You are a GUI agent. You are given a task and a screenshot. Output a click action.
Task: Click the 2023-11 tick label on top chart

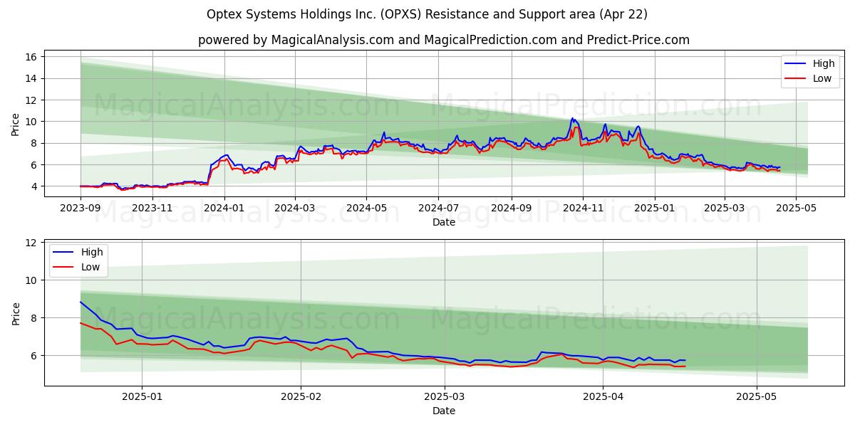152,208
